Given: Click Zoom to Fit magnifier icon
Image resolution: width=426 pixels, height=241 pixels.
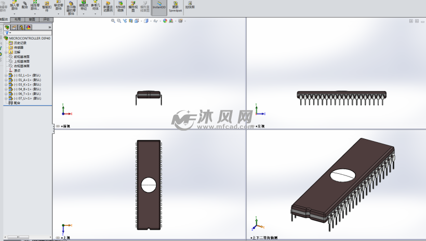Looking at the screenshot, I should click(x=113, y=21).
